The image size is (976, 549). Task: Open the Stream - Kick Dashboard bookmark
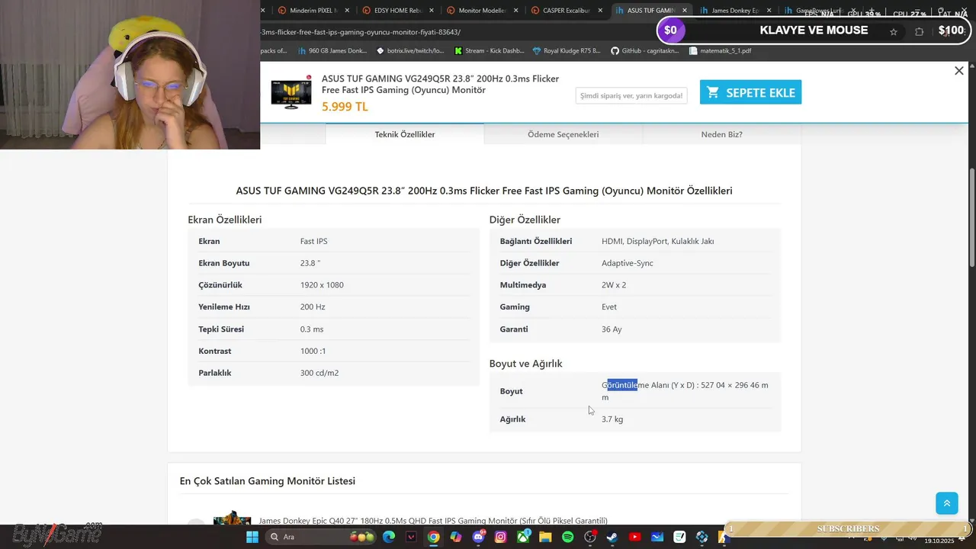coord(489,51)
